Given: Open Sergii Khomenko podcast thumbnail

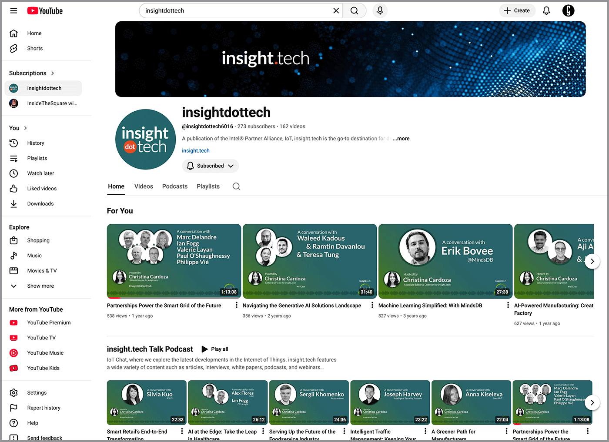Looking at the screenshot, I should pos(309,402).
